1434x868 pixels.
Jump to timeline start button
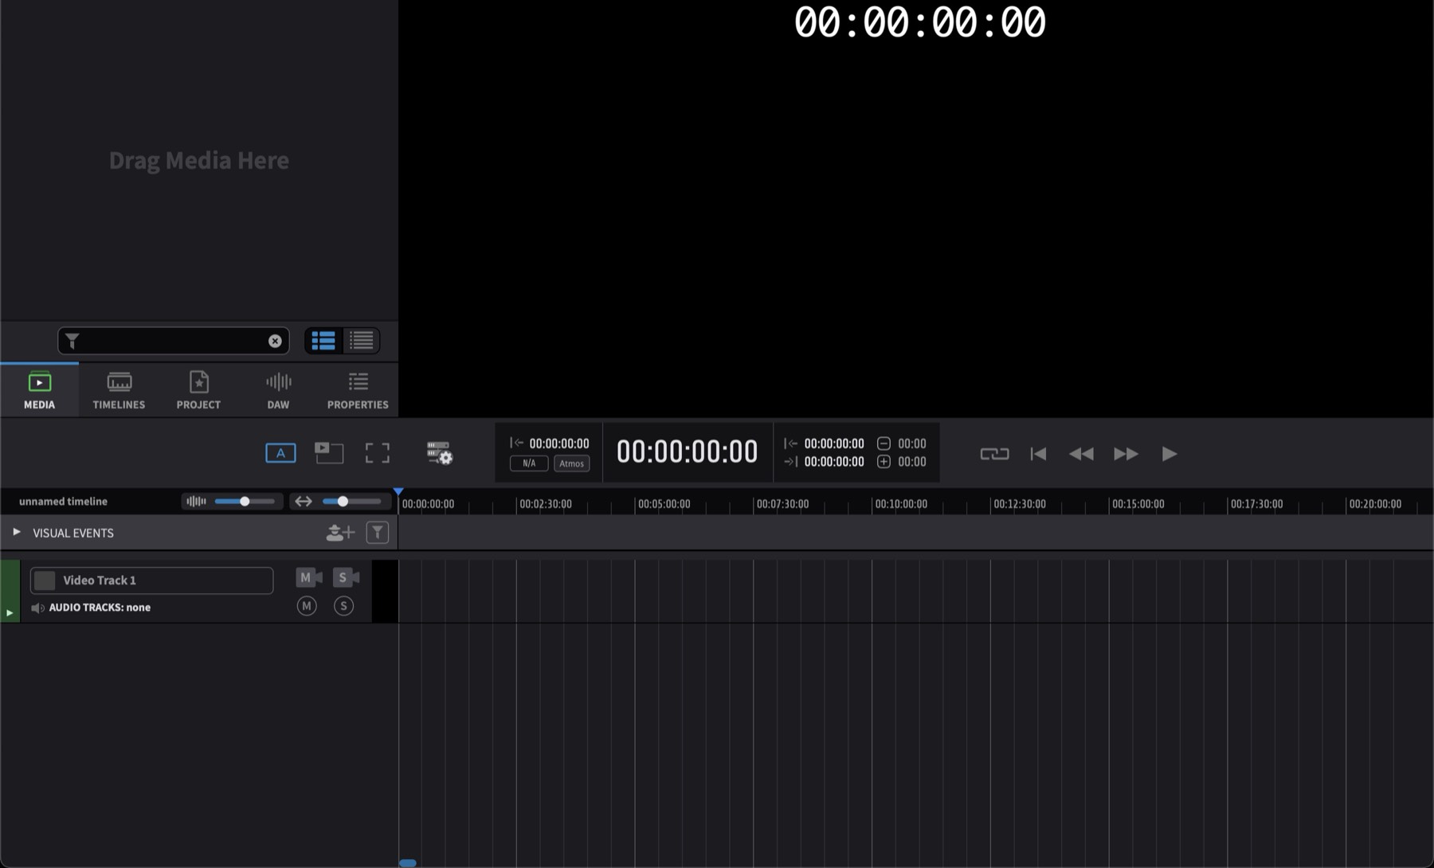[x=1038, y=454]
